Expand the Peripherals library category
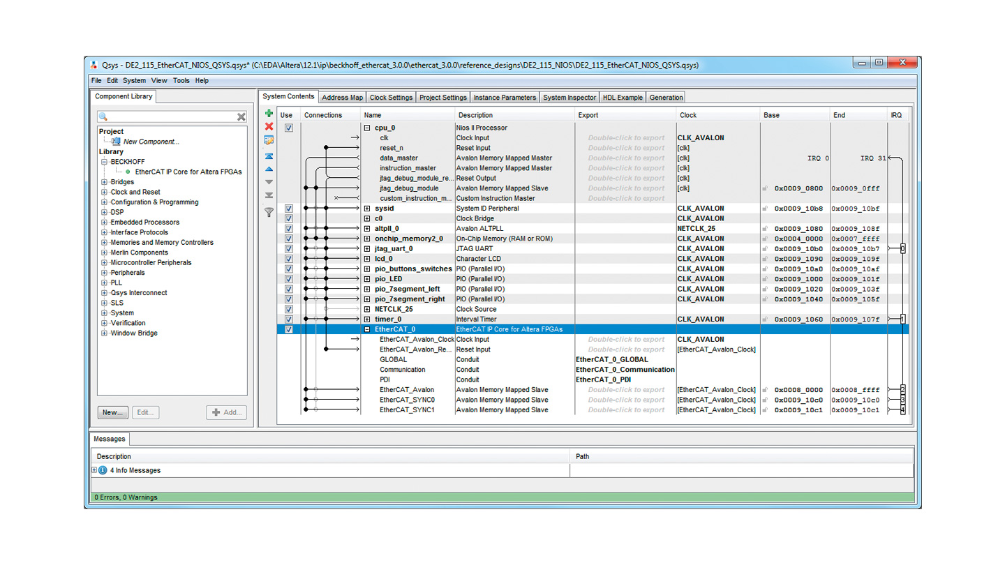1005x565 pixels. click(105, 273)
